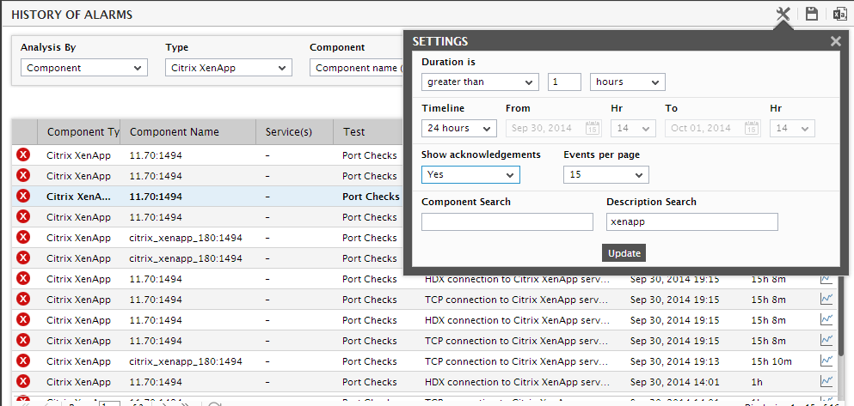Close the Settings popup
Image resolution: width=854 pixels, height=406 pixels.
[835, 41]
